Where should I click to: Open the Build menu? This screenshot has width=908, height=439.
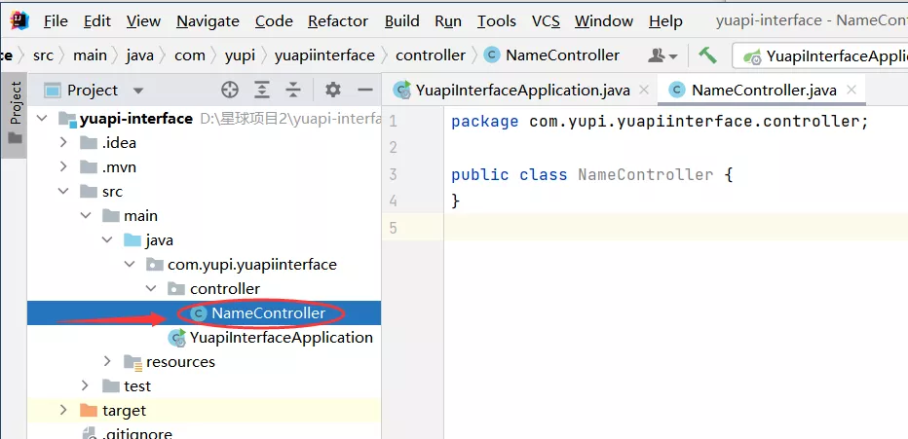[x=402, y=21]
